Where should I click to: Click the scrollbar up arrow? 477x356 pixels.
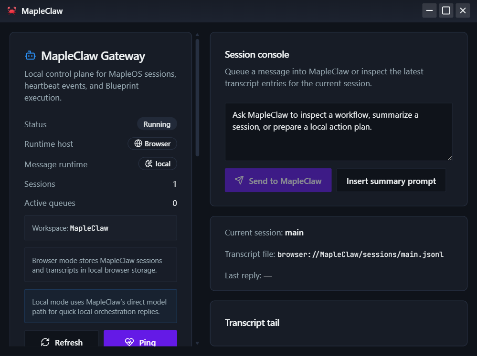(197, 35)
